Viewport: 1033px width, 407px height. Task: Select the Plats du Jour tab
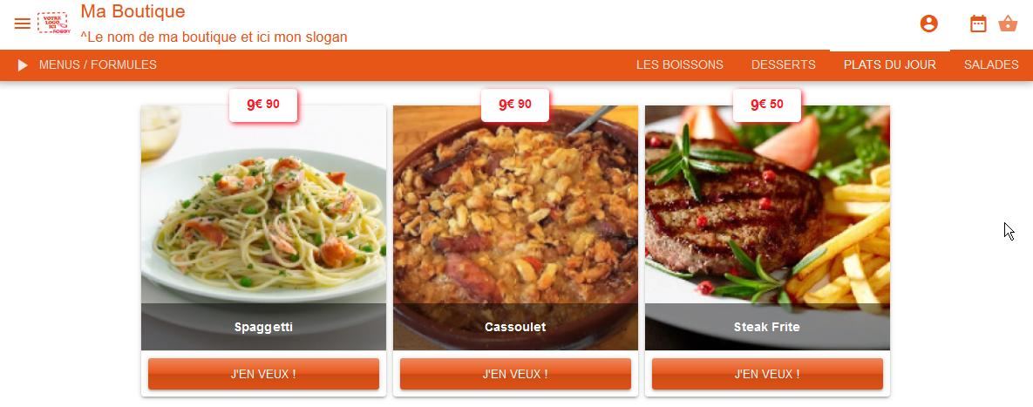pyautogui.click(x=889, y=65)
